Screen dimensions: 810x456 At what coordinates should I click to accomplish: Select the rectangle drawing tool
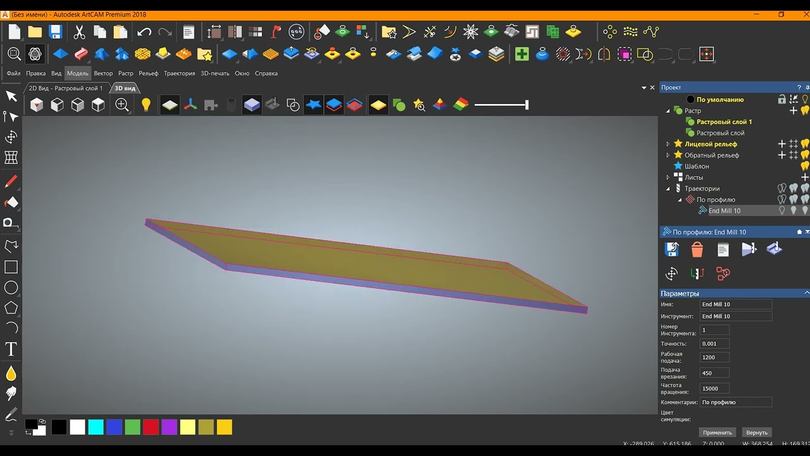pos(11,267)
